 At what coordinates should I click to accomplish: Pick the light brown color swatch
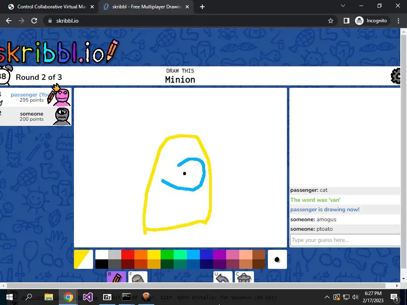[x=259, y=255]
